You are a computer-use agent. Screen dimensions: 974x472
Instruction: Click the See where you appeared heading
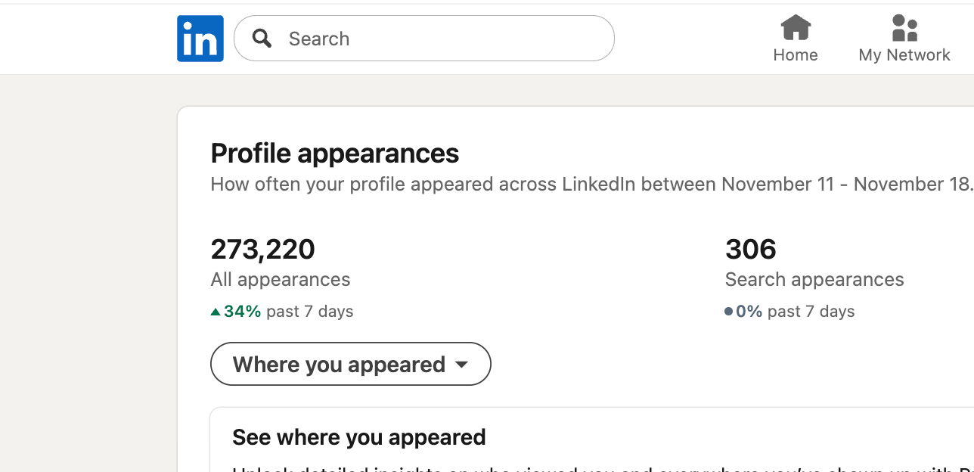click(x=359, y=437)
